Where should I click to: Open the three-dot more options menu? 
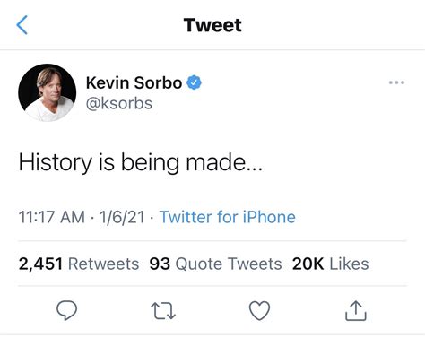pyautogui.click(x=396, y=82)
